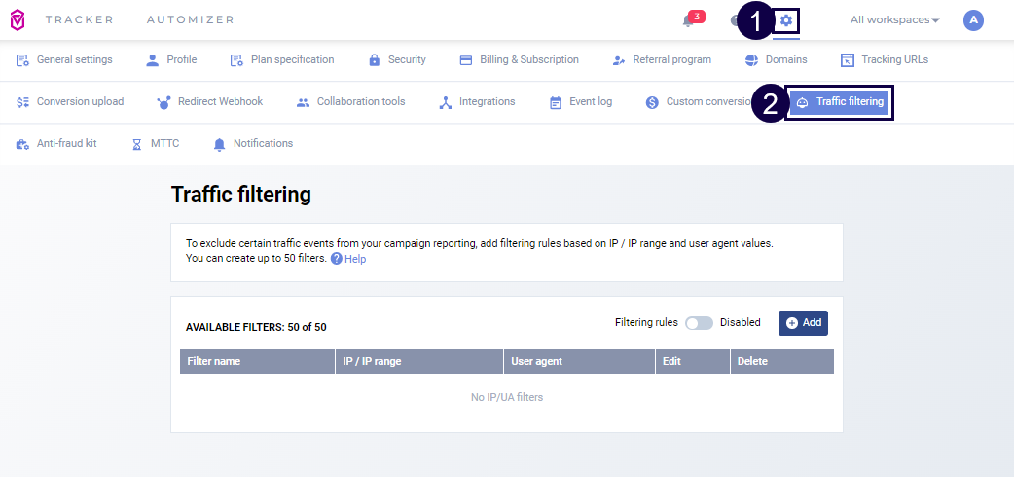Switch to the TRACKER section
This screenshot has width=1014, height=477.
click(80, 20)
